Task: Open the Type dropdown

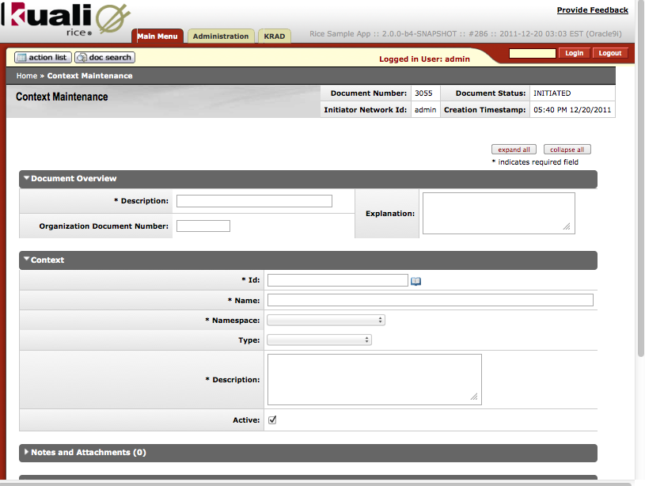Action: (x=320, y=340)
